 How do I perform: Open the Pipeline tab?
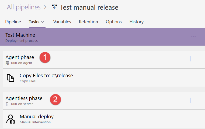click(13, 22)
